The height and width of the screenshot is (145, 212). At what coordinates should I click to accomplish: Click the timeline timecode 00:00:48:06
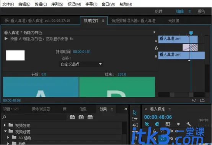pos(158,117)
